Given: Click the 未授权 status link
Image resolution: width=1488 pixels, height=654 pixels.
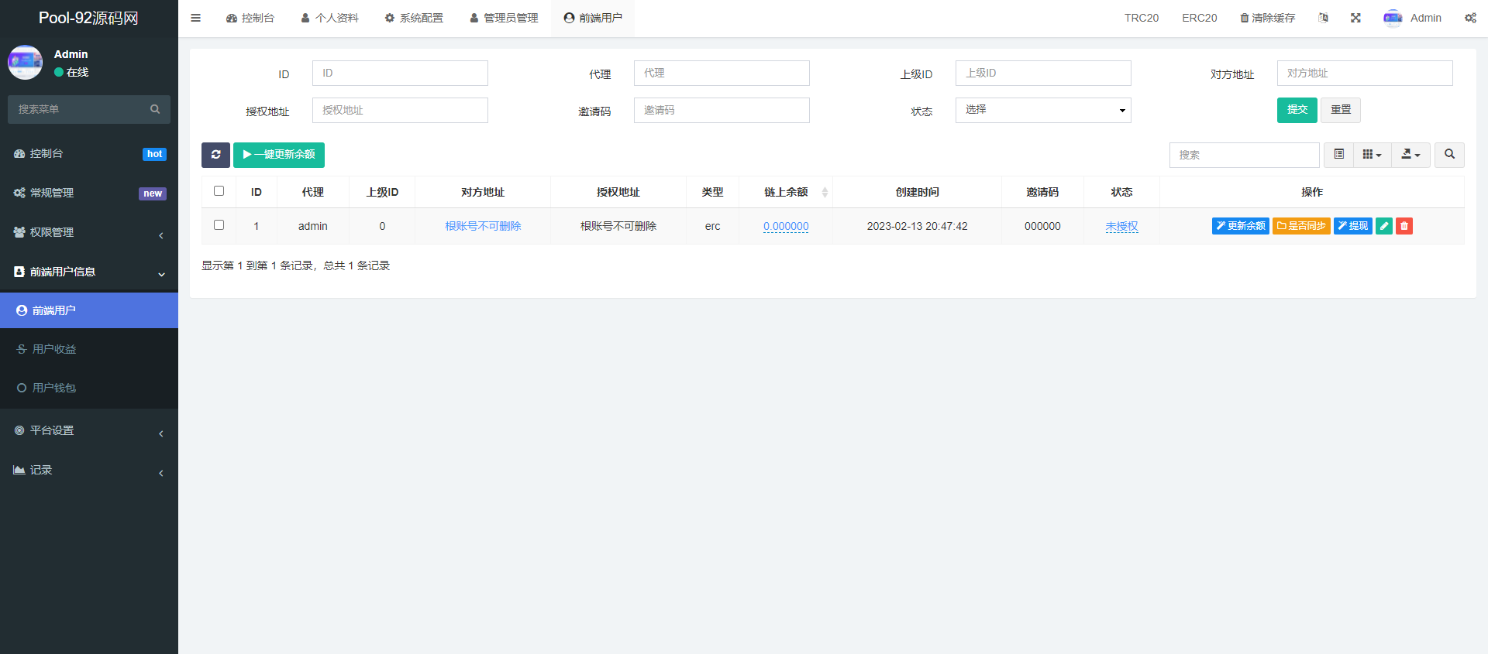Looking at the screenshot, I should click(x=1121, y=226).
